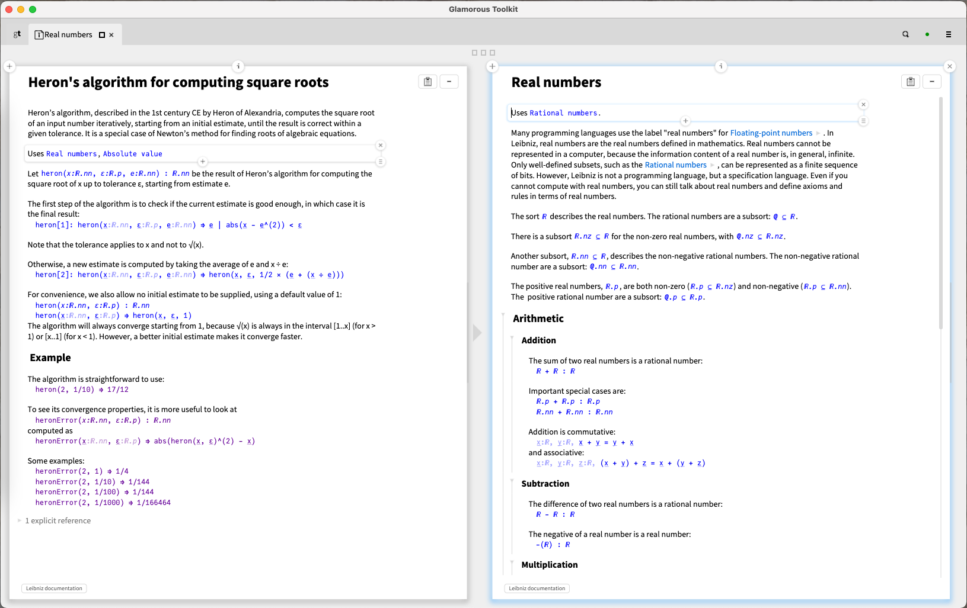Expand '1 explicit reference' disclosure triangle
Viewport: 967px width, 608px height.
(x=20, y=520)
